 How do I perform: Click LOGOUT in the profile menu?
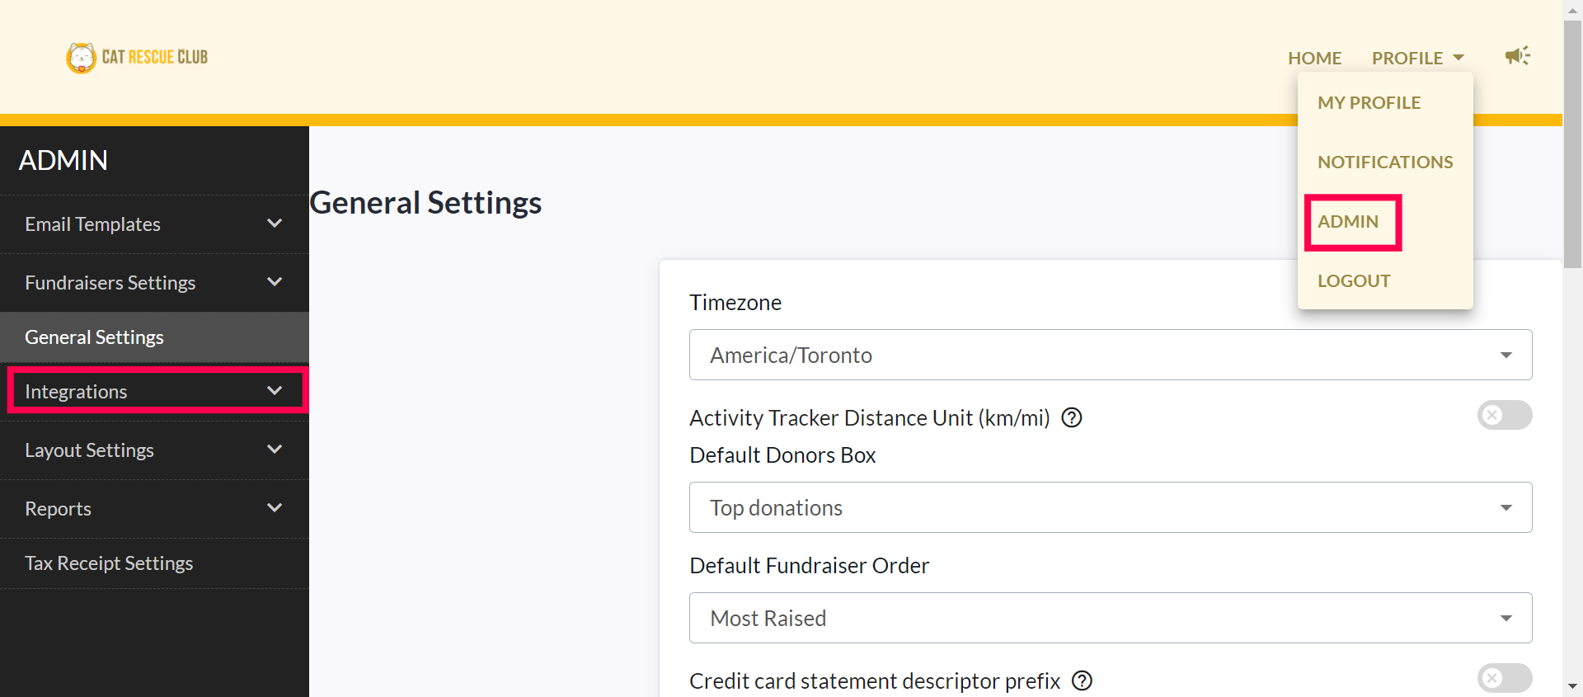(1353, 280)
